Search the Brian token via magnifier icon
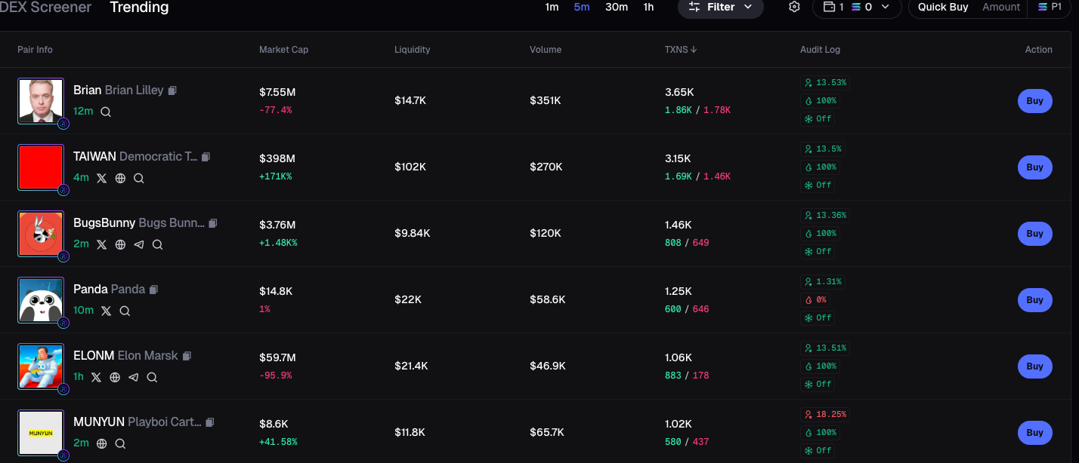Screen dimensions: 1079x463 [x=106, y=112]
